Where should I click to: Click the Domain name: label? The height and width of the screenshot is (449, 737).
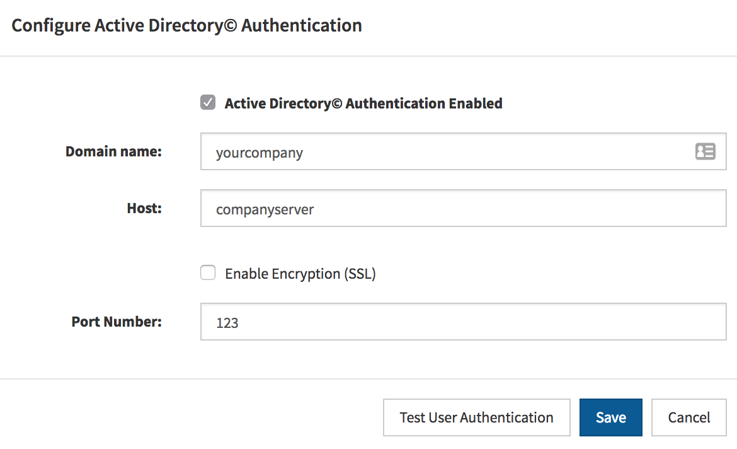click(113, 151)
